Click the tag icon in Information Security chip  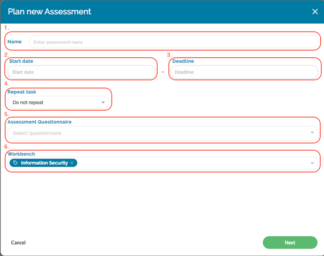[16, 163]
